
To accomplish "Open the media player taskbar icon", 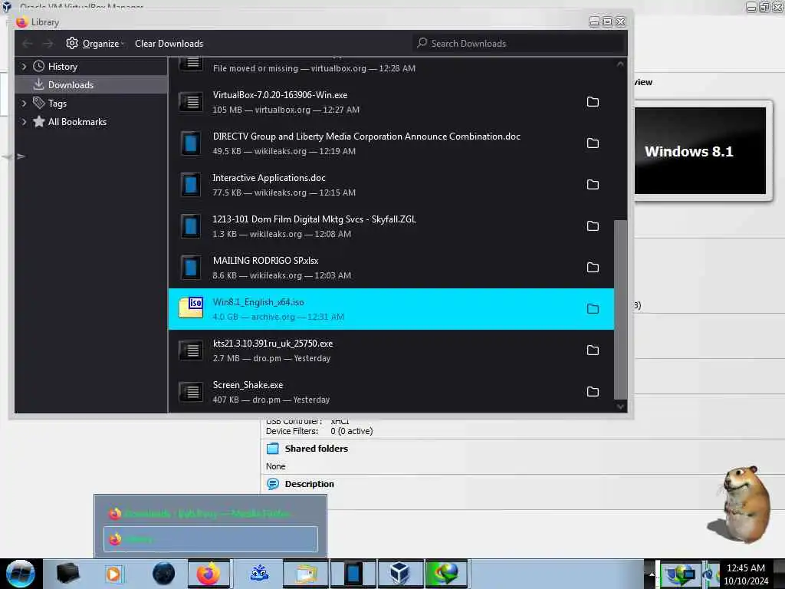I will [x=113, y=574].
